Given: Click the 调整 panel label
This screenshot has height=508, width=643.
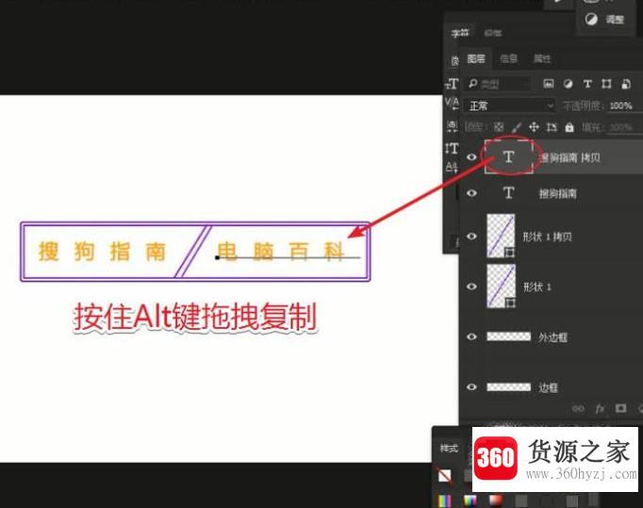Looking at the screenshot, I should pyautogui.click(x=615, y=19).
